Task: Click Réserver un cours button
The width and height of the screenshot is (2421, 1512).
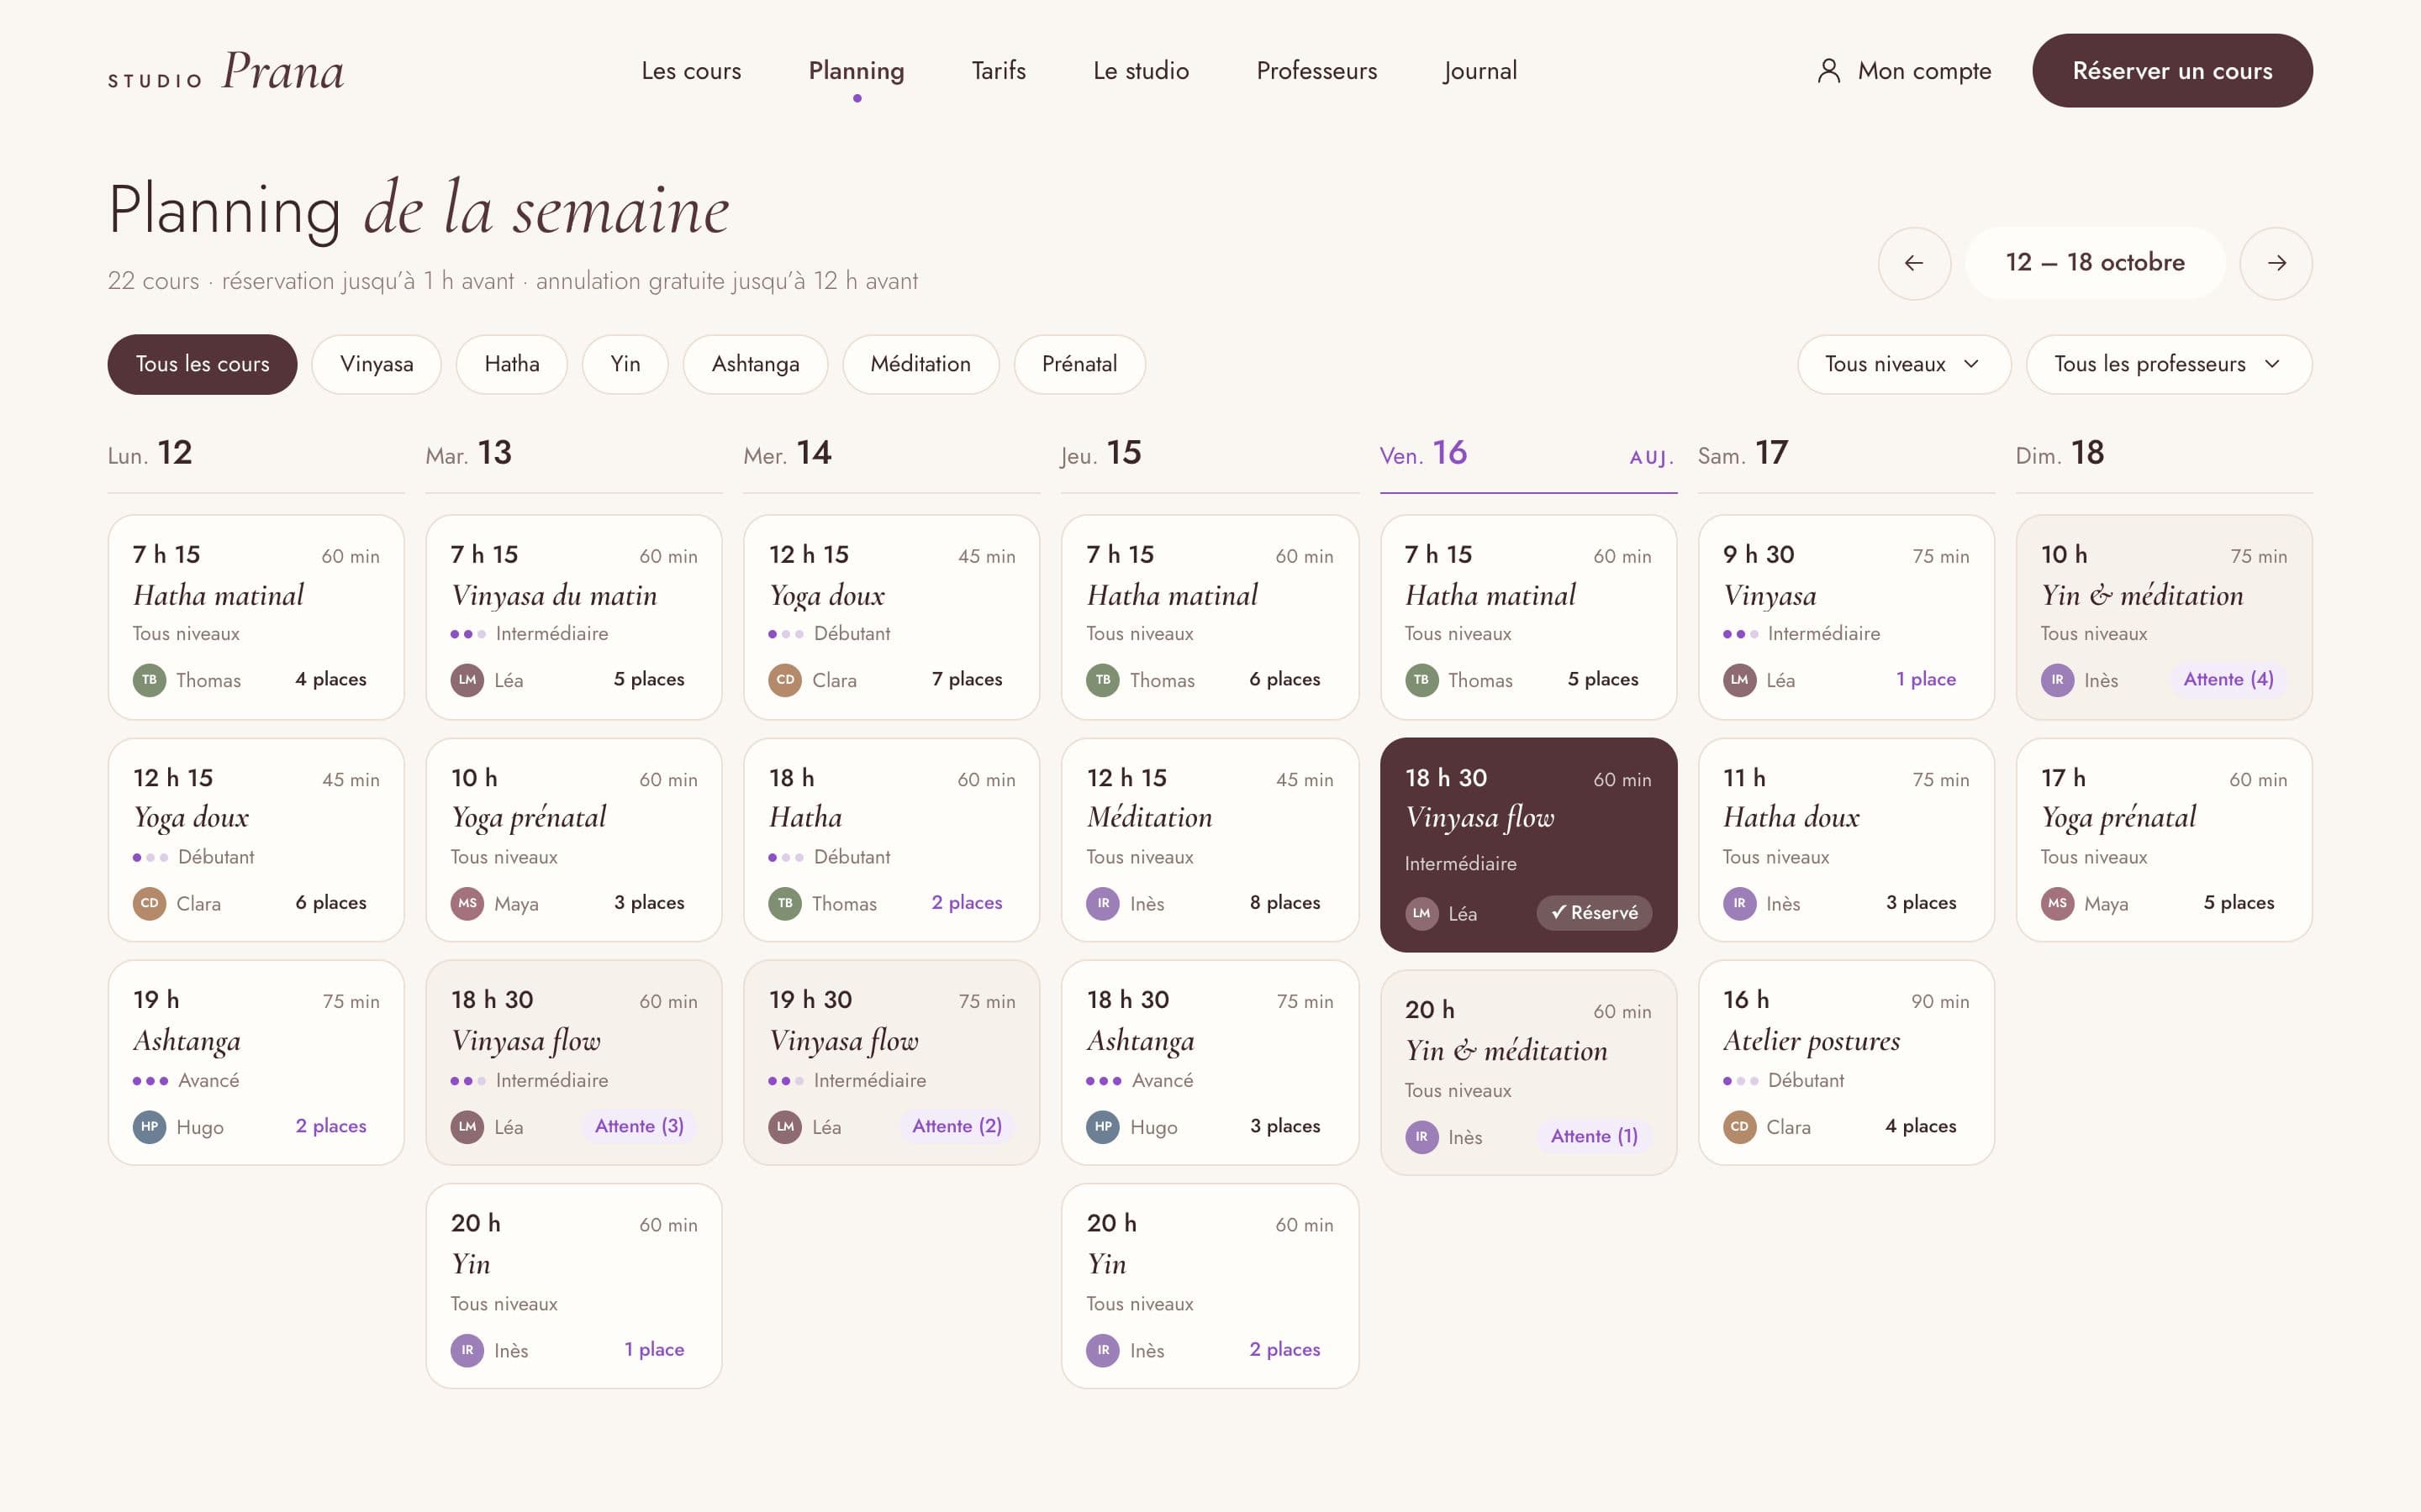Action: point(2172,71)
